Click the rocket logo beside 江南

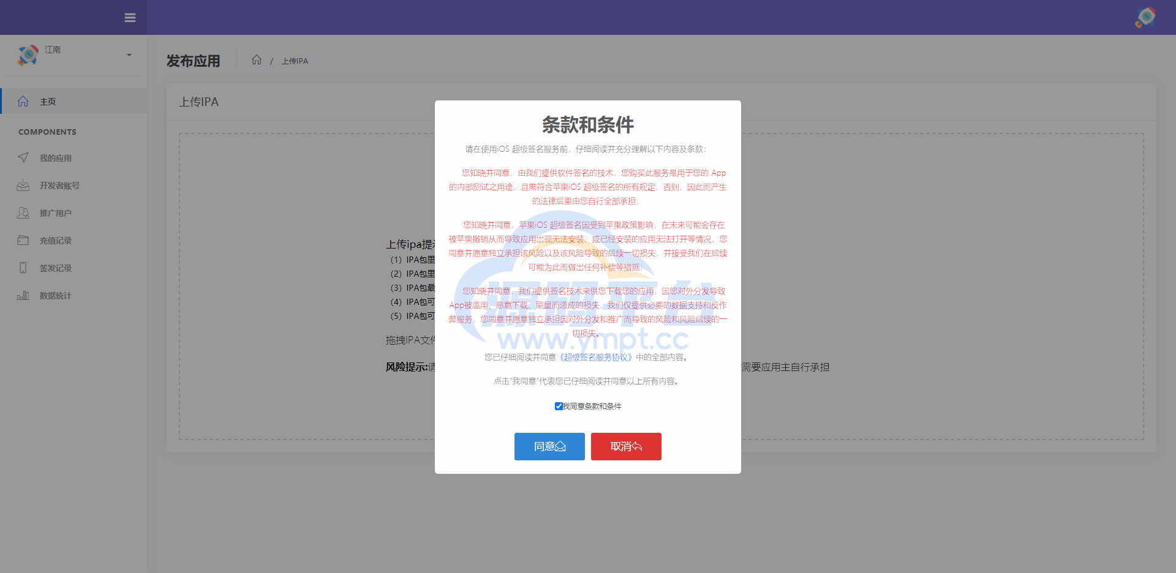(x=28, y=55)
